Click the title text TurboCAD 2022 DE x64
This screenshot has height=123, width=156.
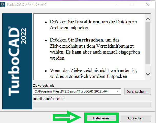click(x=26, y=5)
